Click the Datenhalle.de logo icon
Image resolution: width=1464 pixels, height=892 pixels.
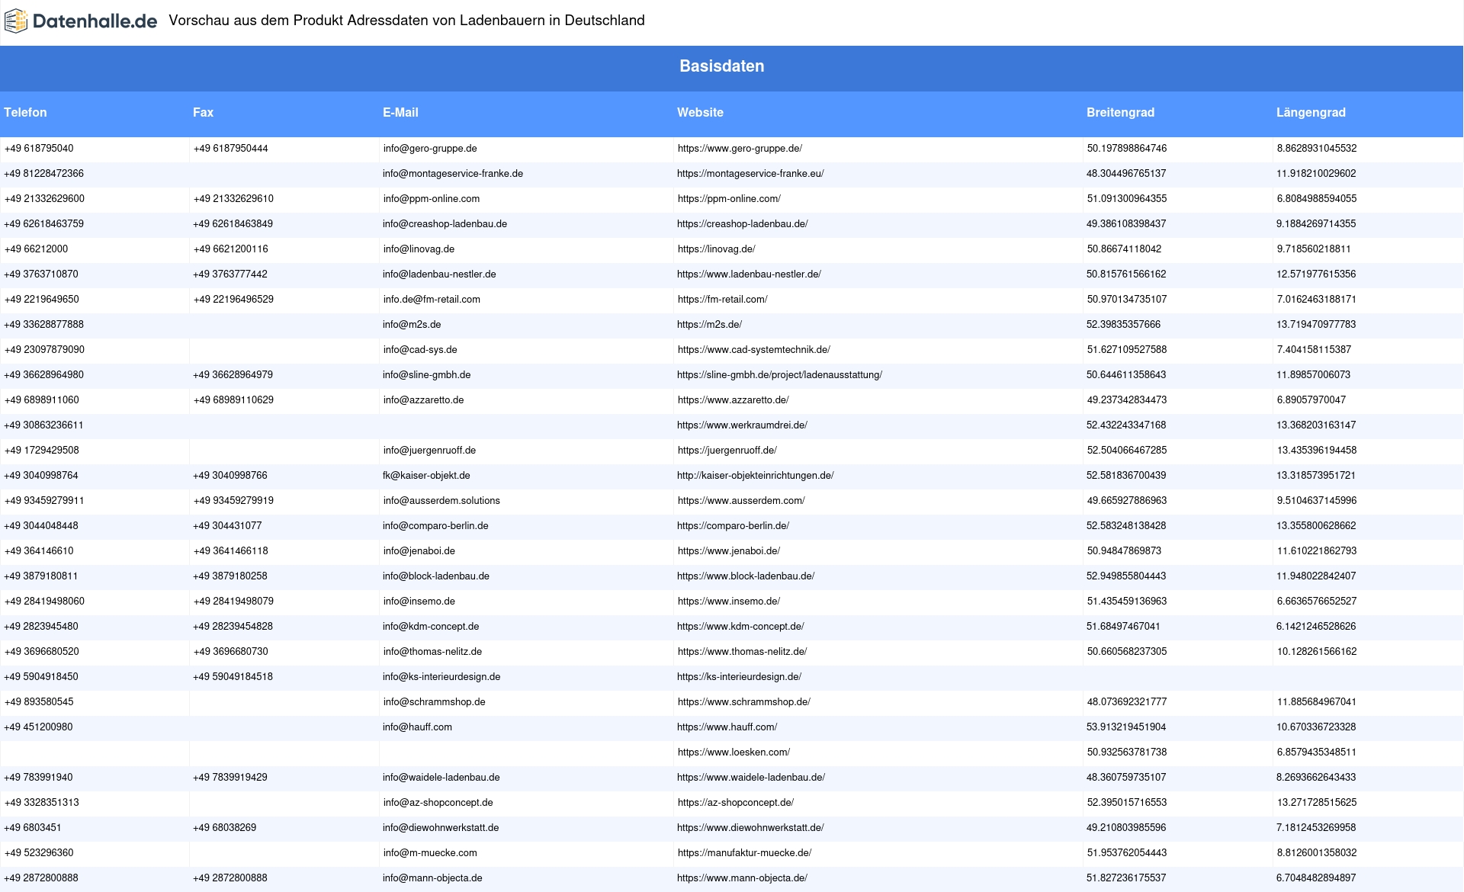(x=16, y=21)
